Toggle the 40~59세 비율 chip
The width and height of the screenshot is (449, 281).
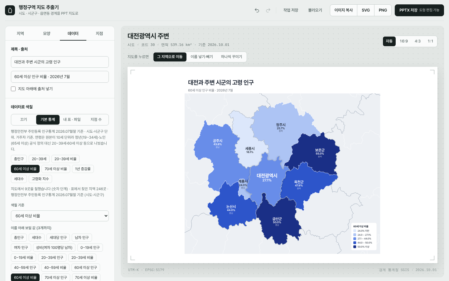pos(55,268)
